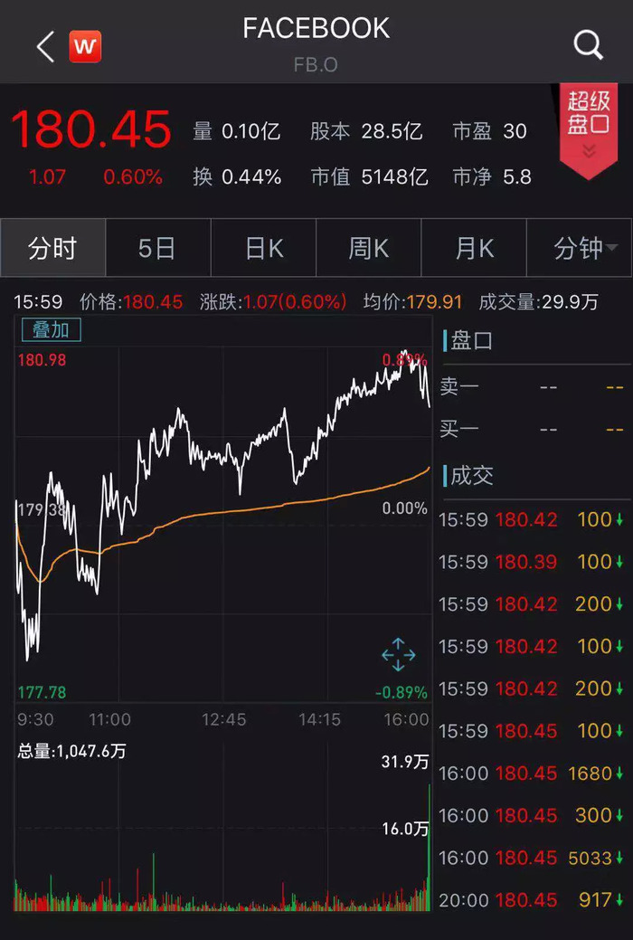
Task: Open the 日K tab
Action: (x=264, y=248)
